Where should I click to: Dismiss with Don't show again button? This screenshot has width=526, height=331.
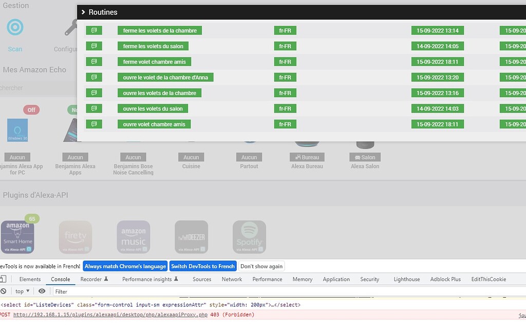coord(261,266)
